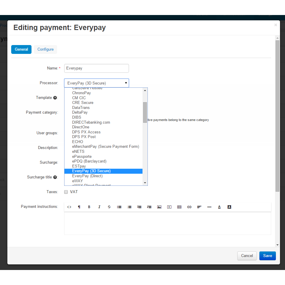Open paragraph formatting icon in editor
The height and width of the screenshot is (285, 285).
coord(79,207)
